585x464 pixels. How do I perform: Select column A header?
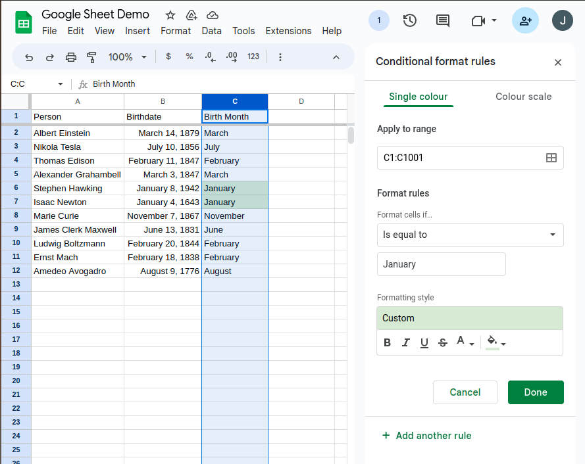coord(78,101)
